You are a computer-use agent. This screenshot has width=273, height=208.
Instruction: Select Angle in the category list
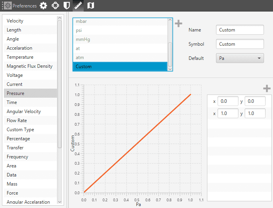pyautogui.click(x=31, y=39)
